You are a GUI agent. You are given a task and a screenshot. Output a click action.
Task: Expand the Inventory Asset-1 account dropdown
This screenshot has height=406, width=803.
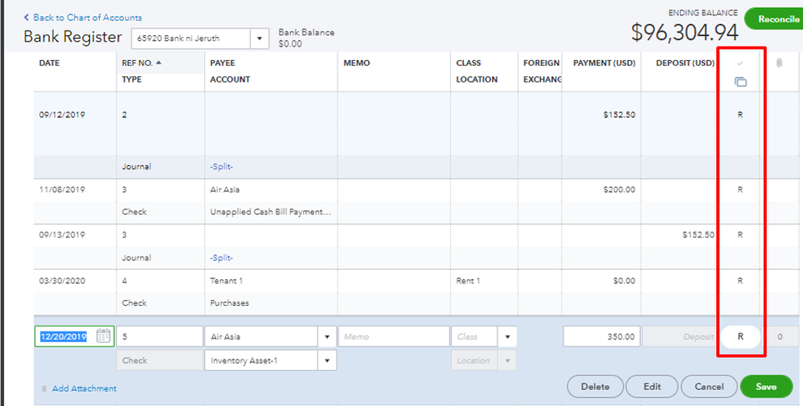(x=326, y=361)
